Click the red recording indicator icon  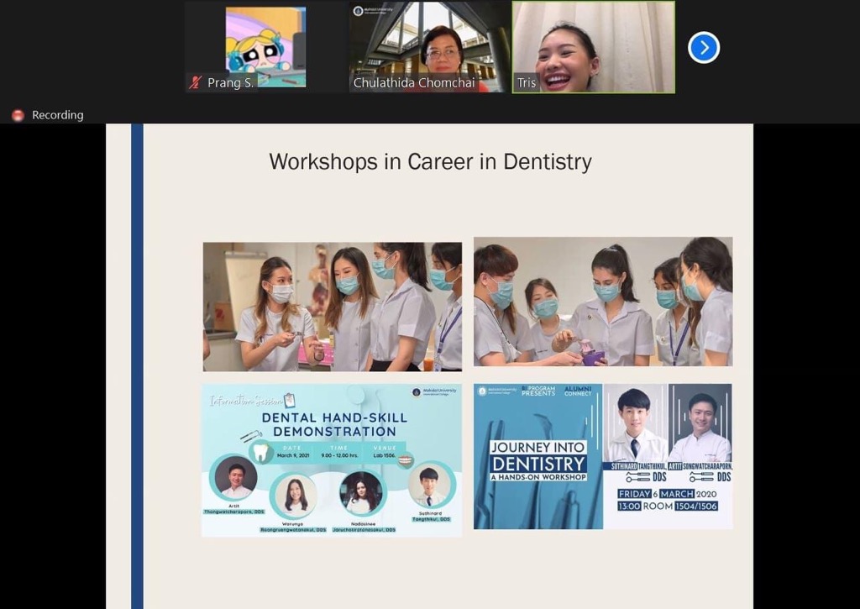tap(18, 115)
